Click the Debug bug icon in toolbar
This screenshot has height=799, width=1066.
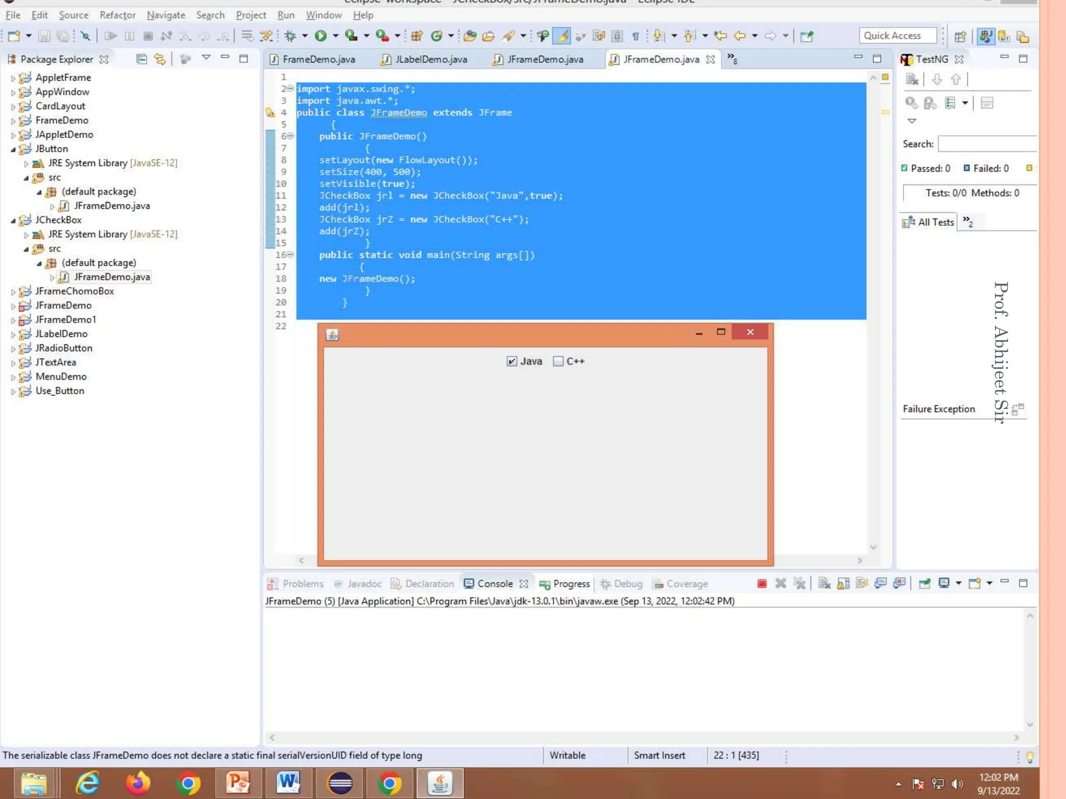click(290, 36)
